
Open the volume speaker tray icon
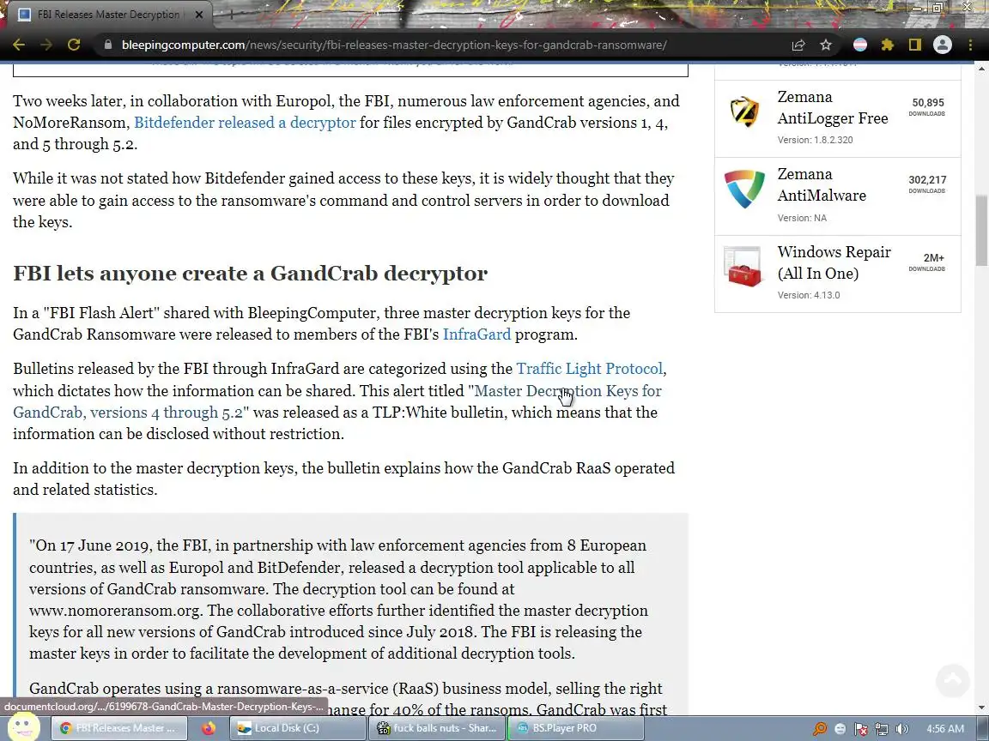(902, 728)
